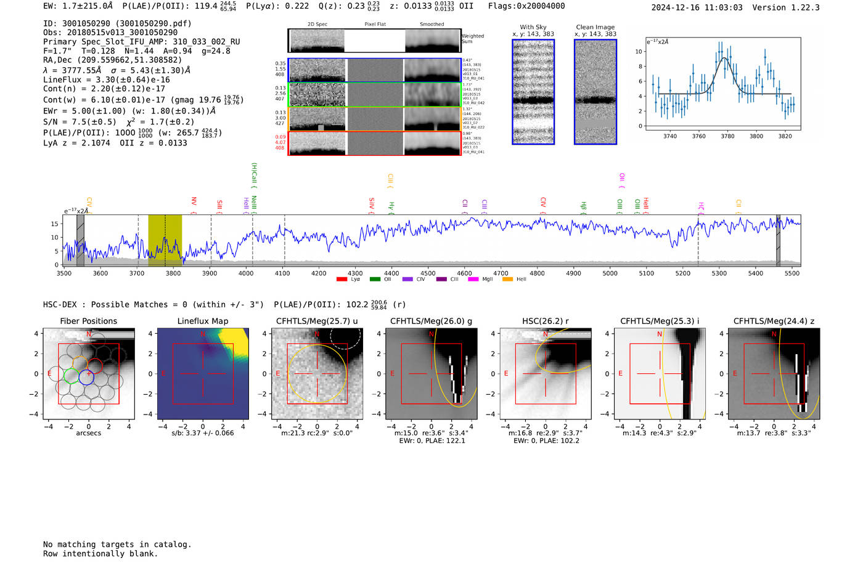Click the red CIV line marker near 4800
The width and height of the screenshot is (863, 587).
(543, 204)
